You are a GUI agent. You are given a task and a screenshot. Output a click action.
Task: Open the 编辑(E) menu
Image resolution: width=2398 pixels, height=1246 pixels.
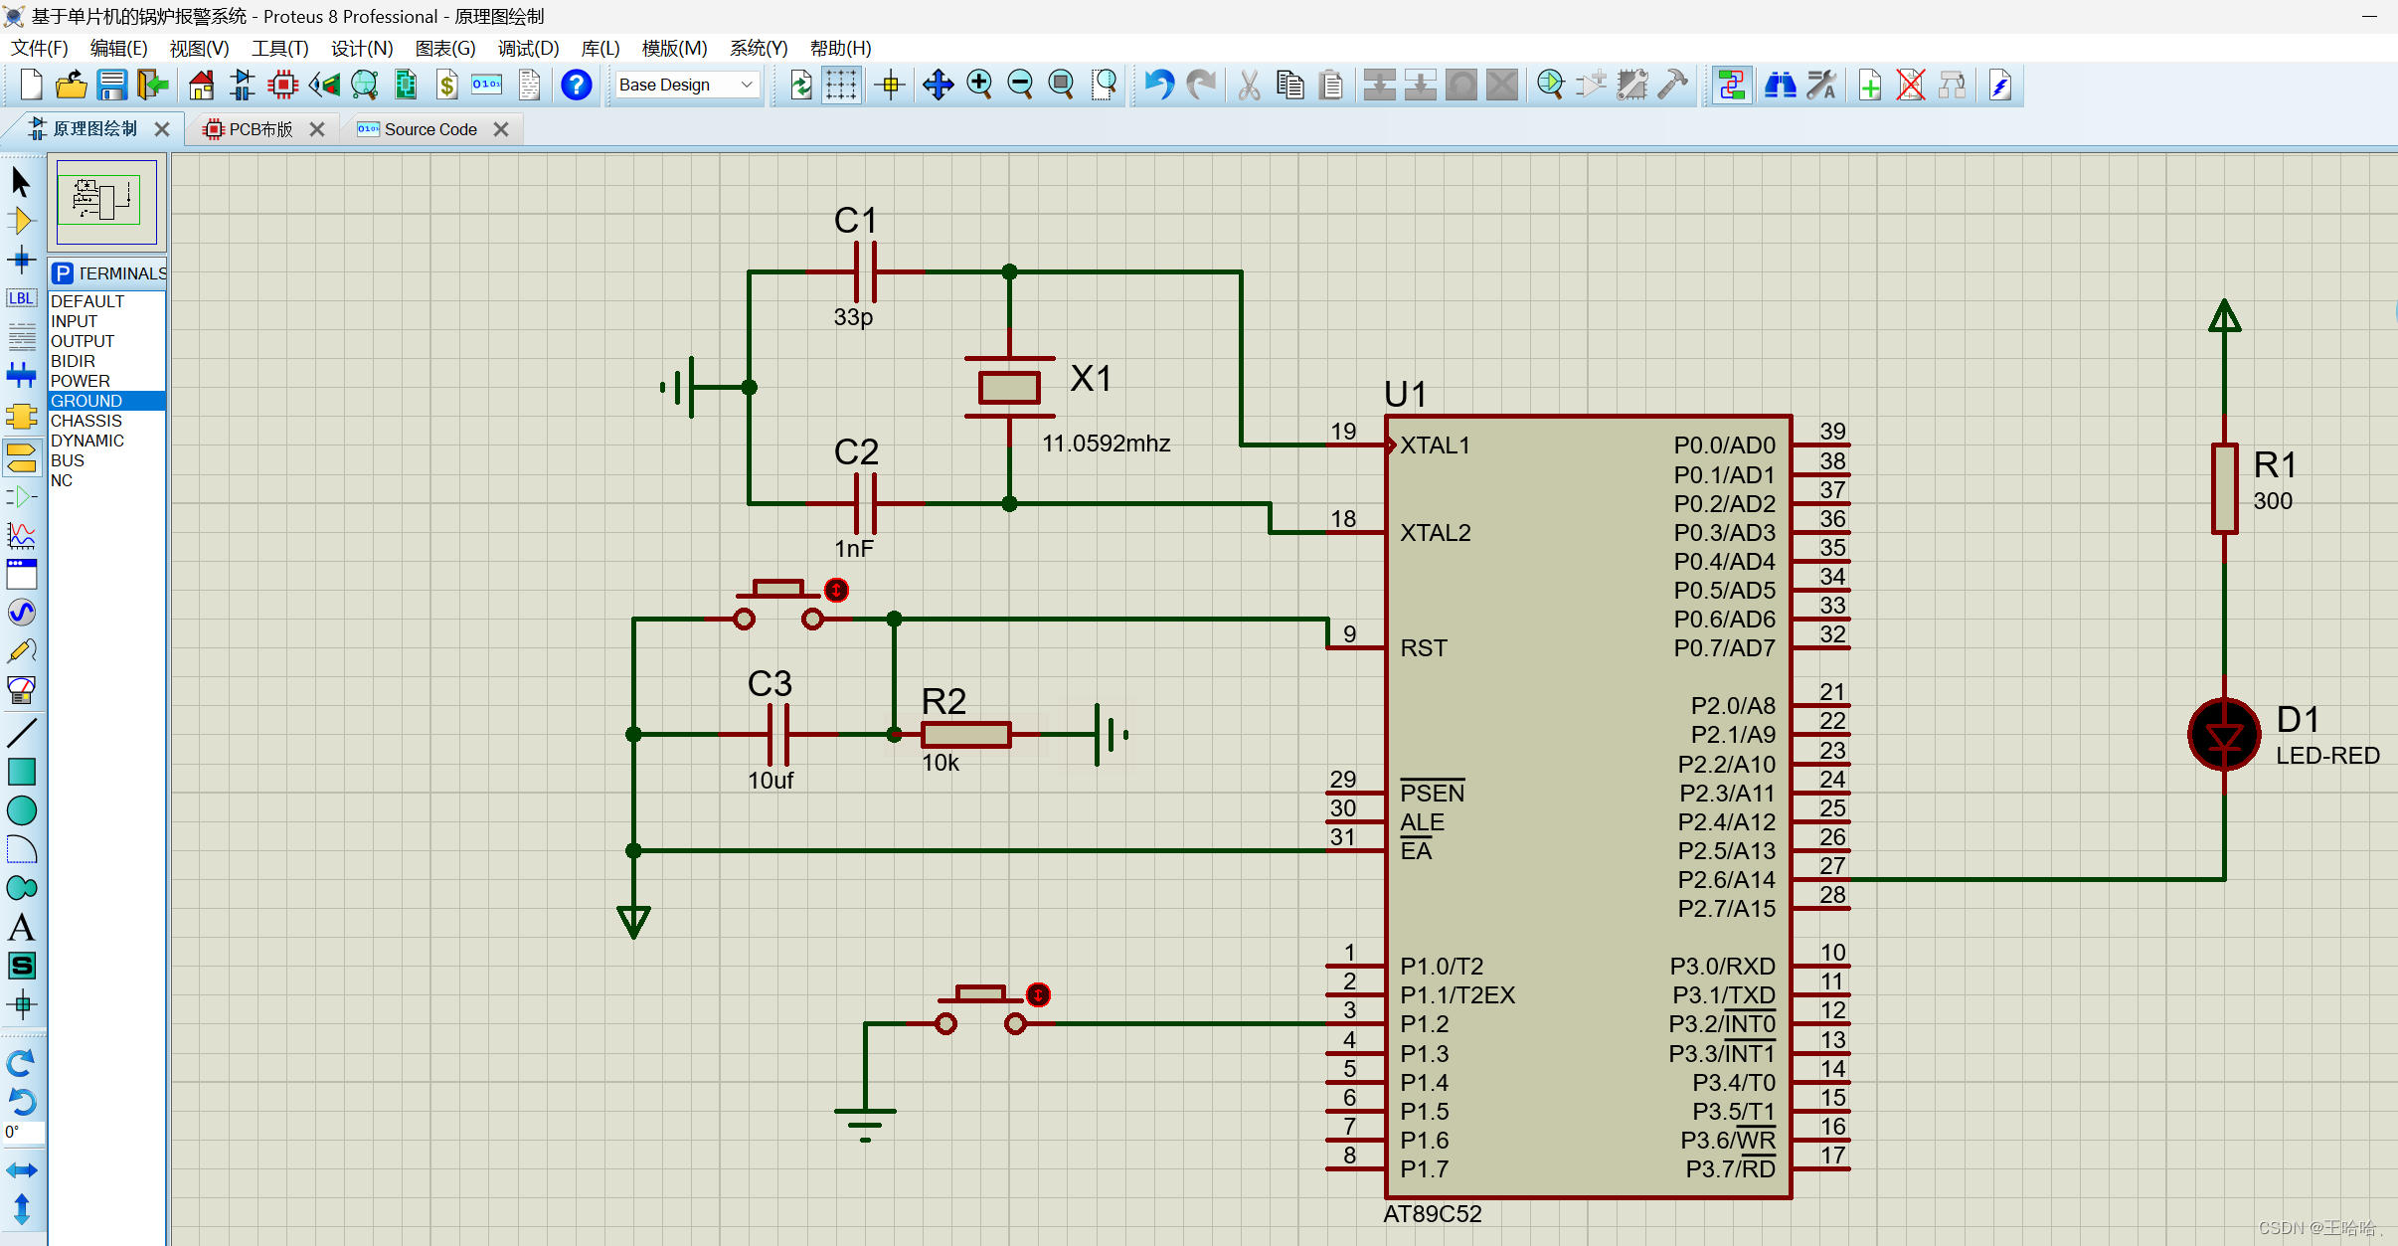coord(118,48)
